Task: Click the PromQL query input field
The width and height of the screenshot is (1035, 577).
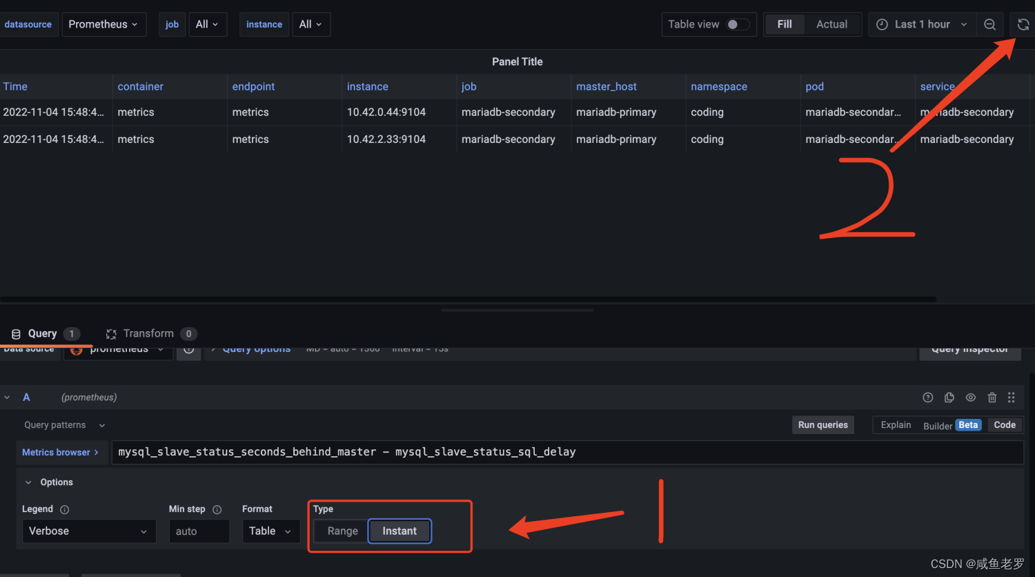Action: pos(567,452)
